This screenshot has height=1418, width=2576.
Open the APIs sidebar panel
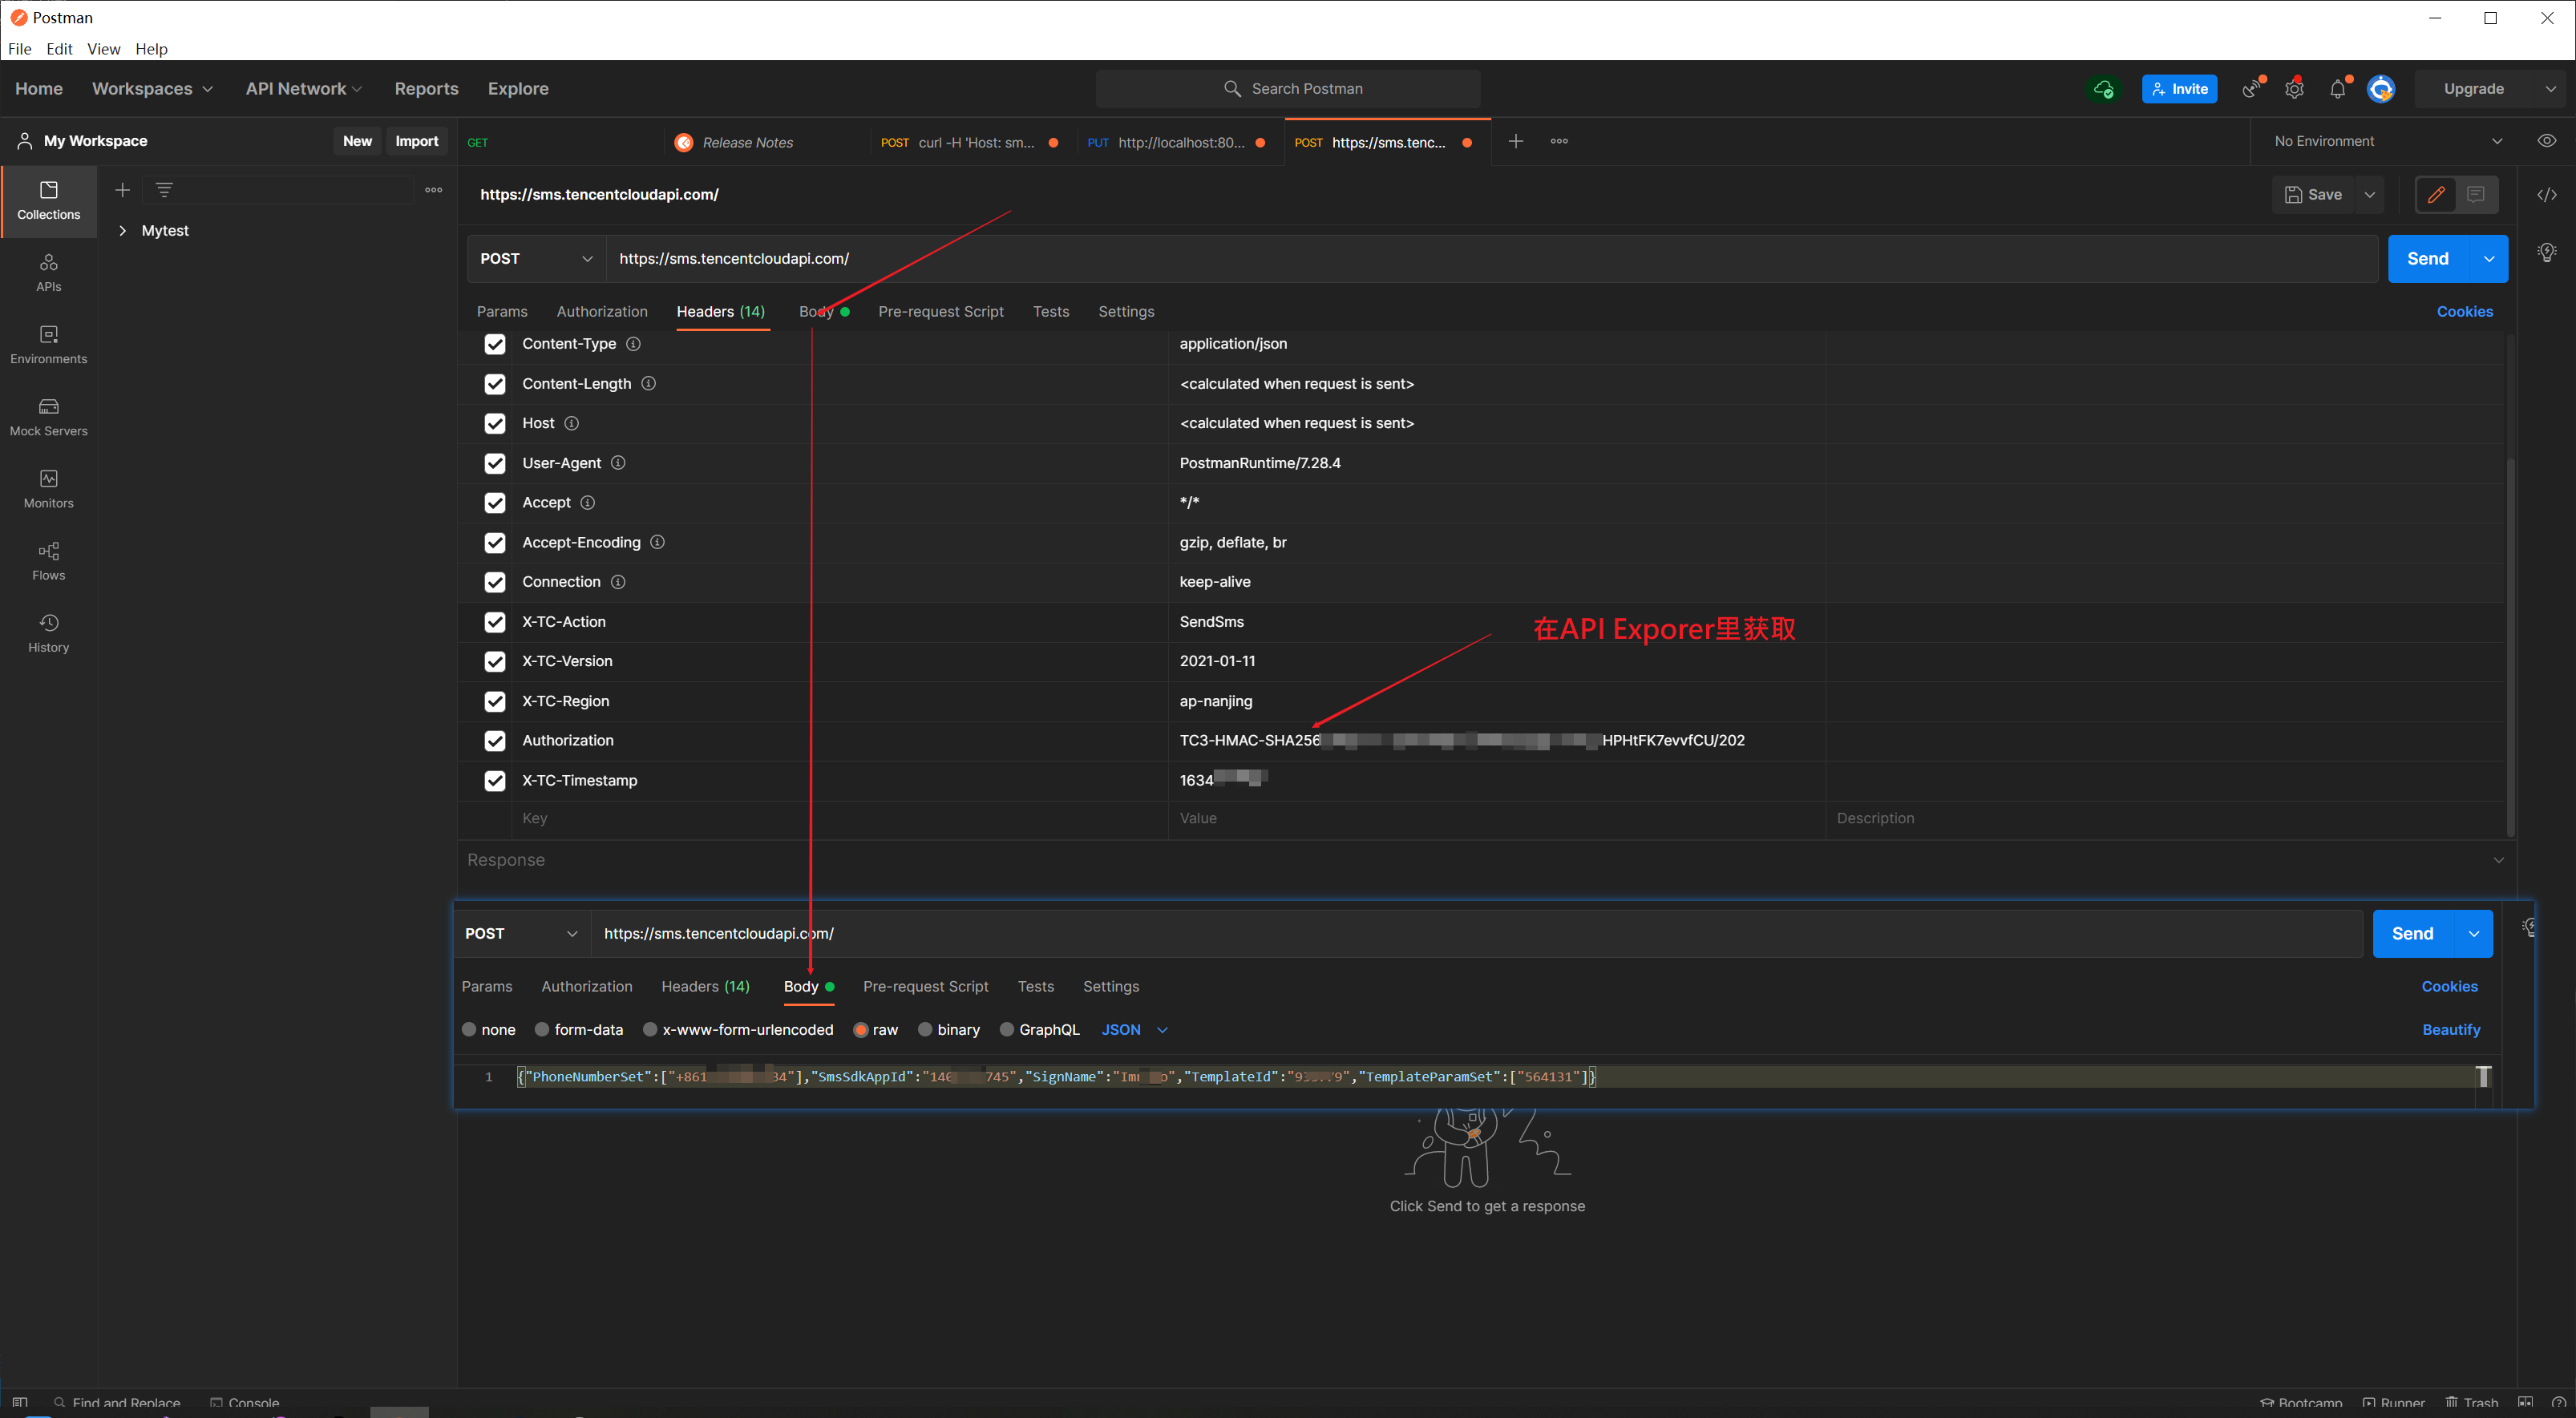(x=48, y=272)
